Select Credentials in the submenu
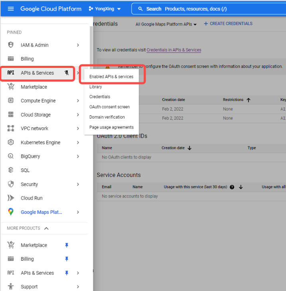Screen dimensions: 286x291 tap(111, 97)
